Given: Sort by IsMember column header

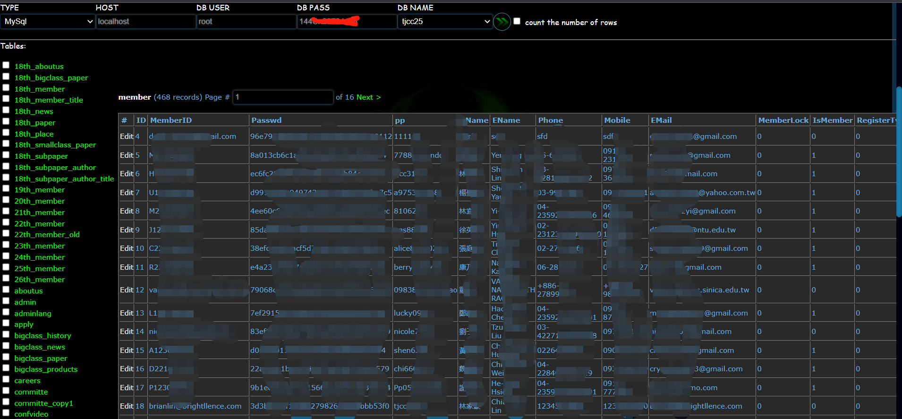Looking at the screenshot, I should click(833, 120).
